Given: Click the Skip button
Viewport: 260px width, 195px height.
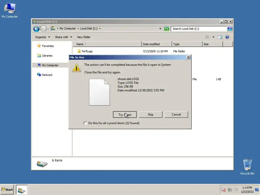Looking at the screenshot, I should [x=150, y=115].
